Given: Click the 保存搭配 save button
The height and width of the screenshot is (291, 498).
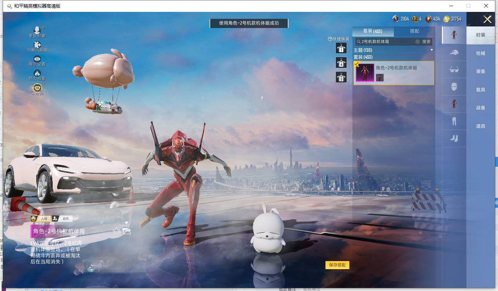Looking at the screenshot, I should pyautogui.click(x=337, y=265).
